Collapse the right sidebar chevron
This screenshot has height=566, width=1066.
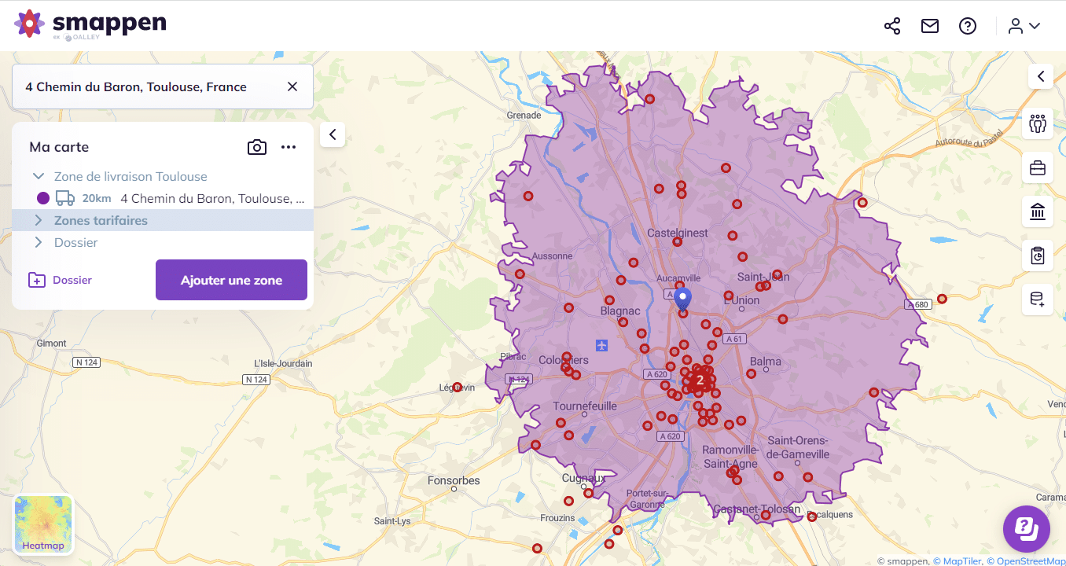(1040, 76)
